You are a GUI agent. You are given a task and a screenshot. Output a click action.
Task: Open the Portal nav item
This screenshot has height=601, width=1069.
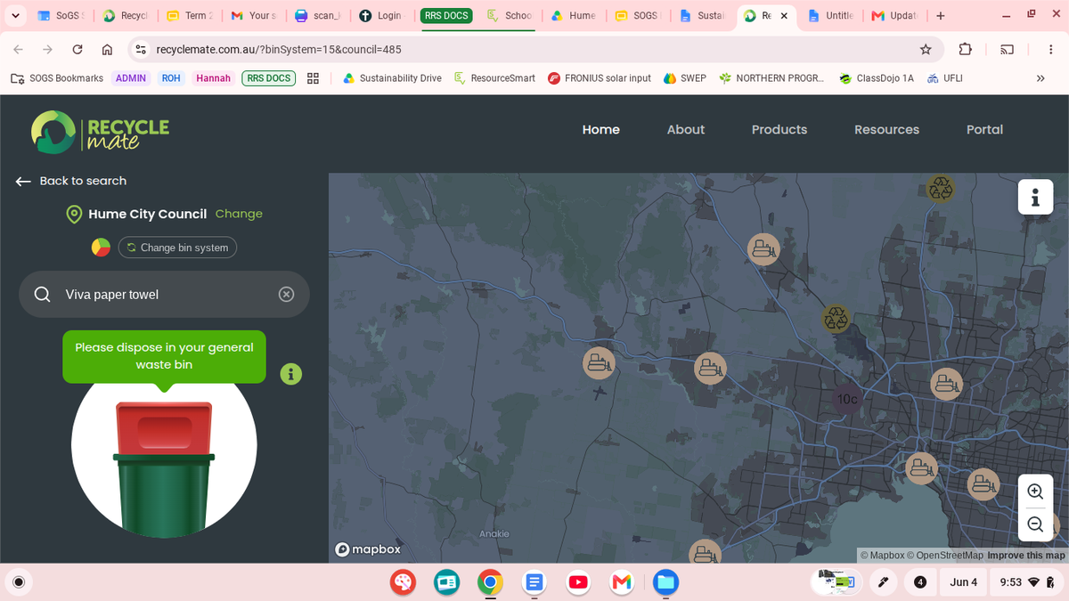[x=984, y=129]
